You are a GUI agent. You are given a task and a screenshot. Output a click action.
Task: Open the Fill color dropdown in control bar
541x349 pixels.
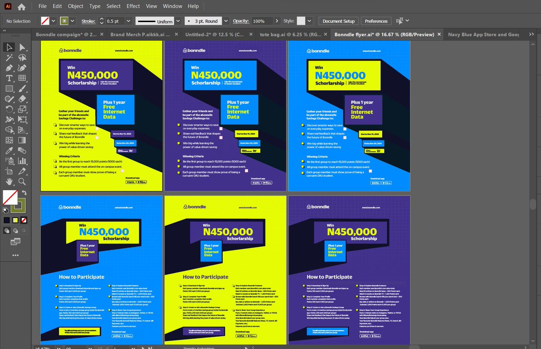point(53,21)
